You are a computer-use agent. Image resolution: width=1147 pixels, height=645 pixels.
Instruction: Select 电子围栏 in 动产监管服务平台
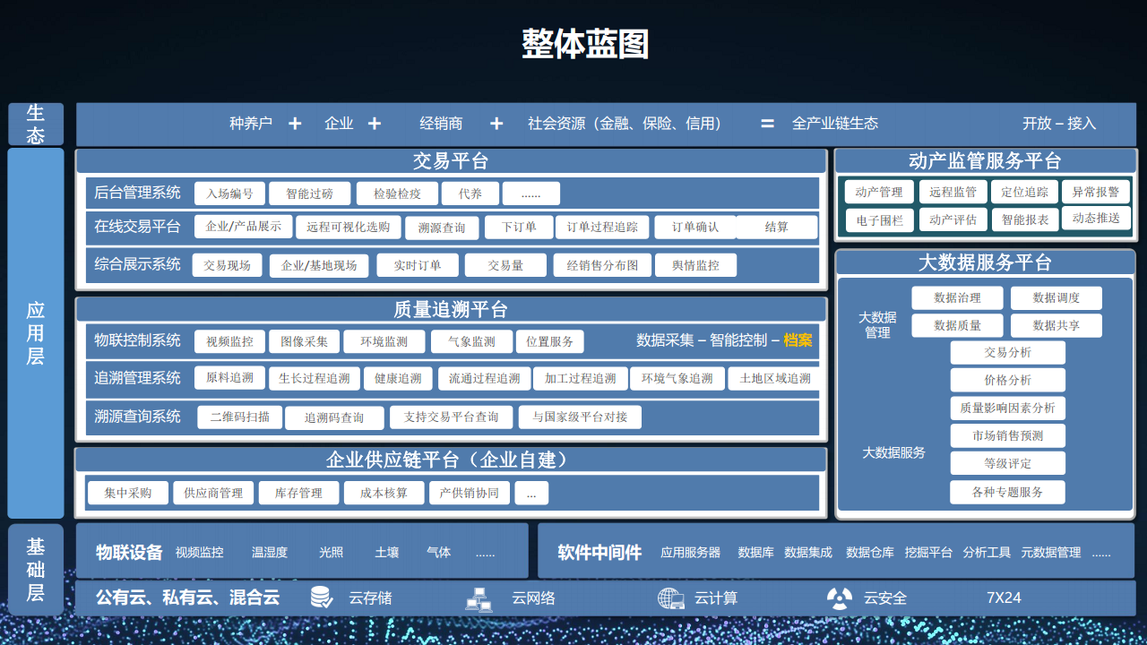coord(879,219)
